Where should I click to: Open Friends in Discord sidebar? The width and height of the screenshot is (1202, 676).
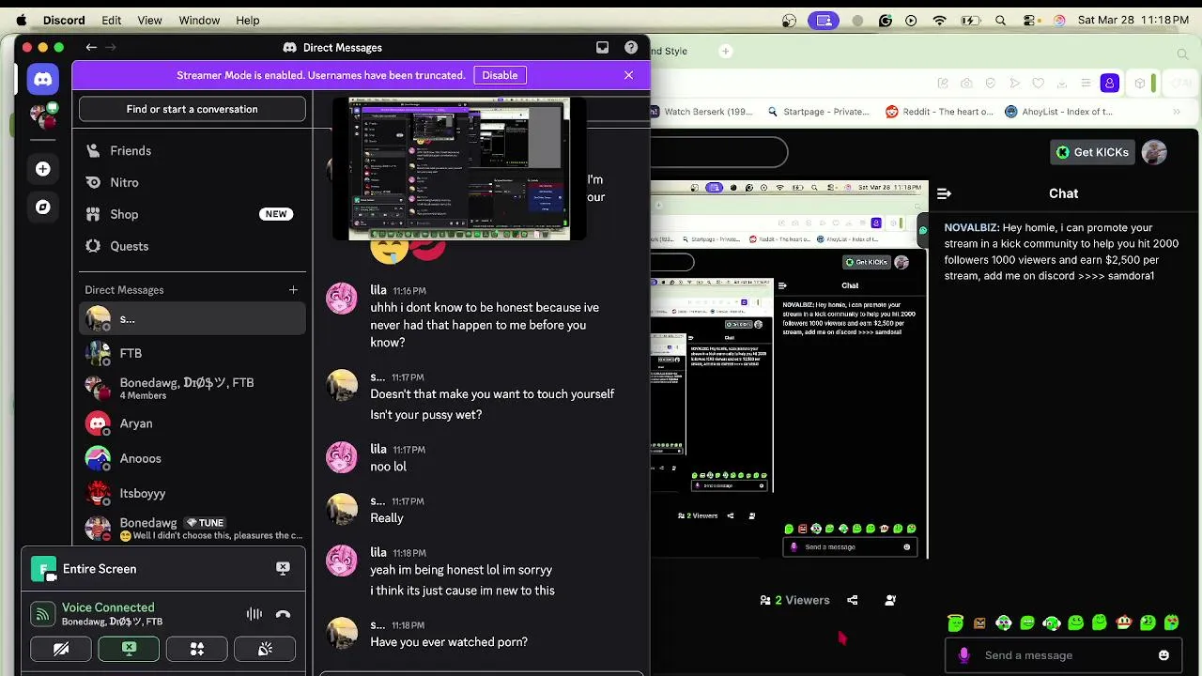coord(192,150)
